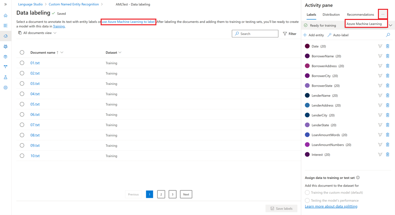Click the search magnifier in Activity pane
Viewport: 395px width, 215px height.
(x=388, y=35)
